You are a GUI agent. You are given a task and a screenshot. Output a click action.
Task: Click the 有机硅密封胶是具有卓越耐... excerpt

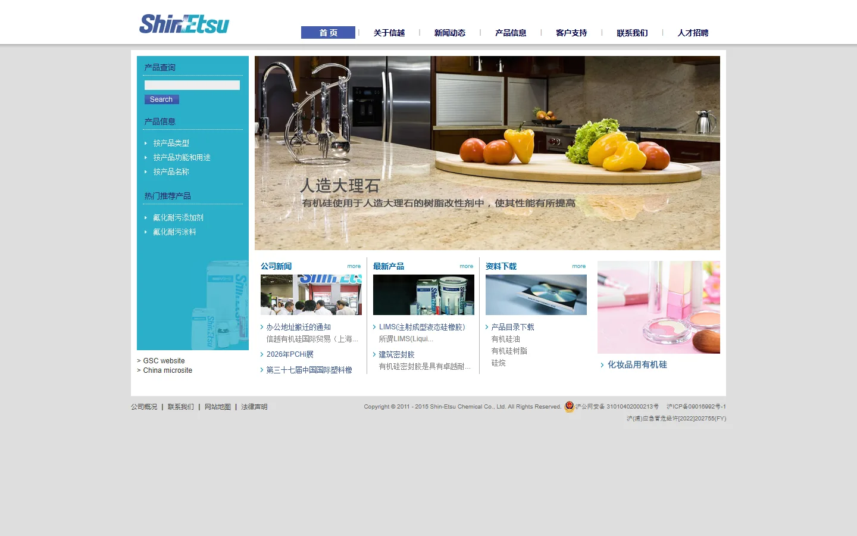tap(425, 366)
